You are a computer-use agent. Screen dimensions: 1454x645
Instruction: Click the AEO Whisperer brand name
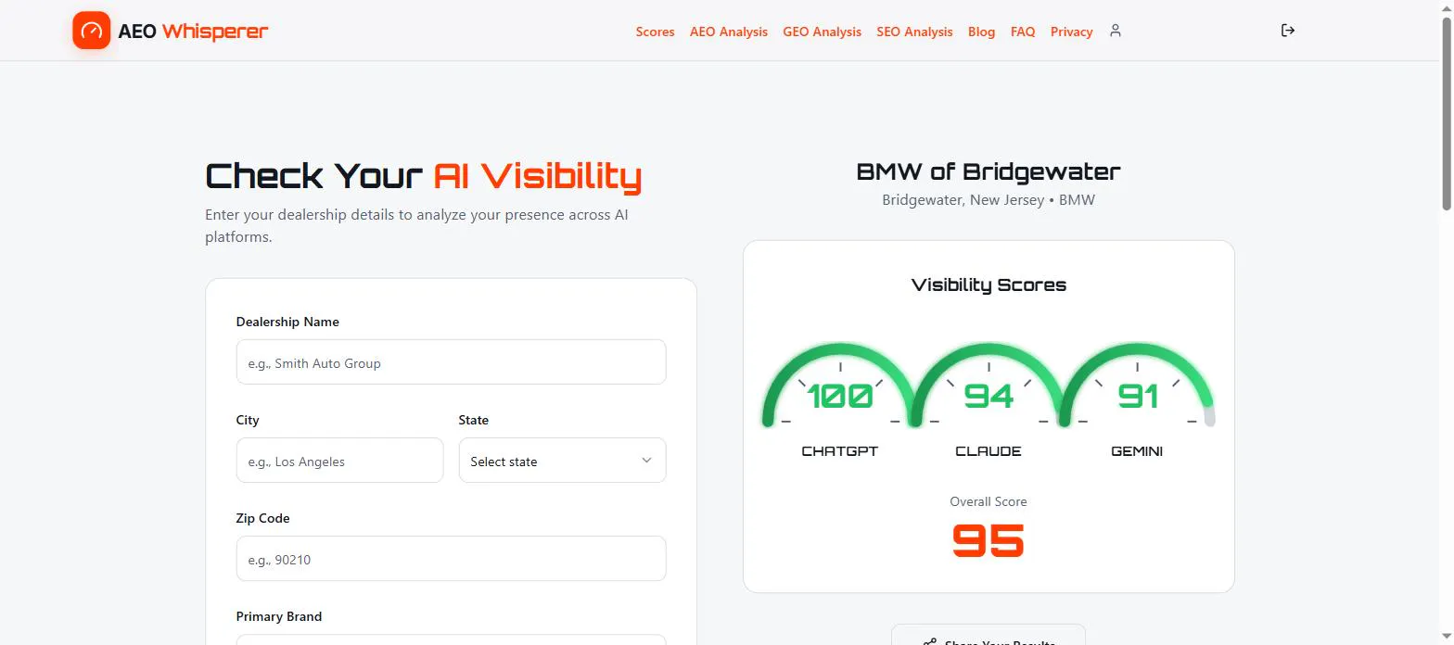pos(193,32)
